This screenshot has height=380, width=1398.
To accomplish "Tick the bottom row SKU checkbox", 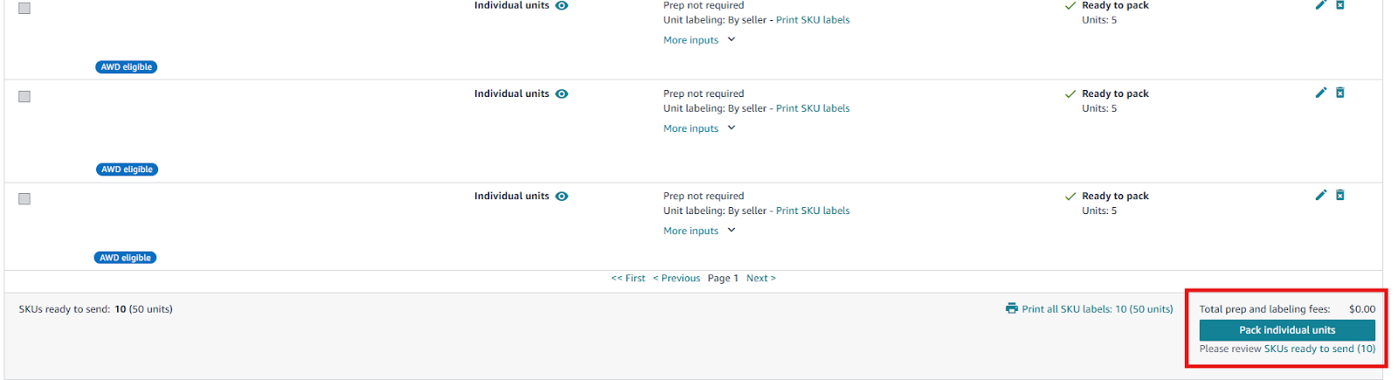I will (x=24, y=198).
